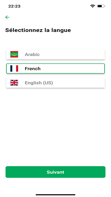
Task: Click the 'English (US)' text label
Action: 39,83
